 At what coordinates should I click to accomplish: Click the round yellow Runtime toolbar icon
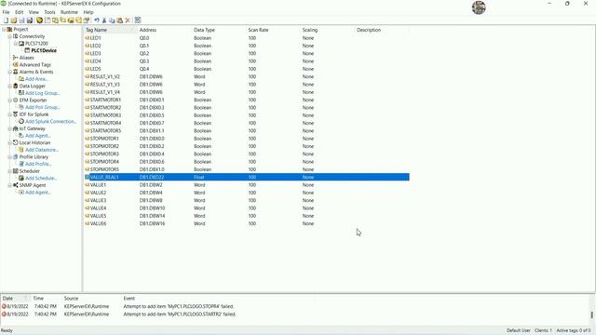pyautogui.click(x=39, y=20)
